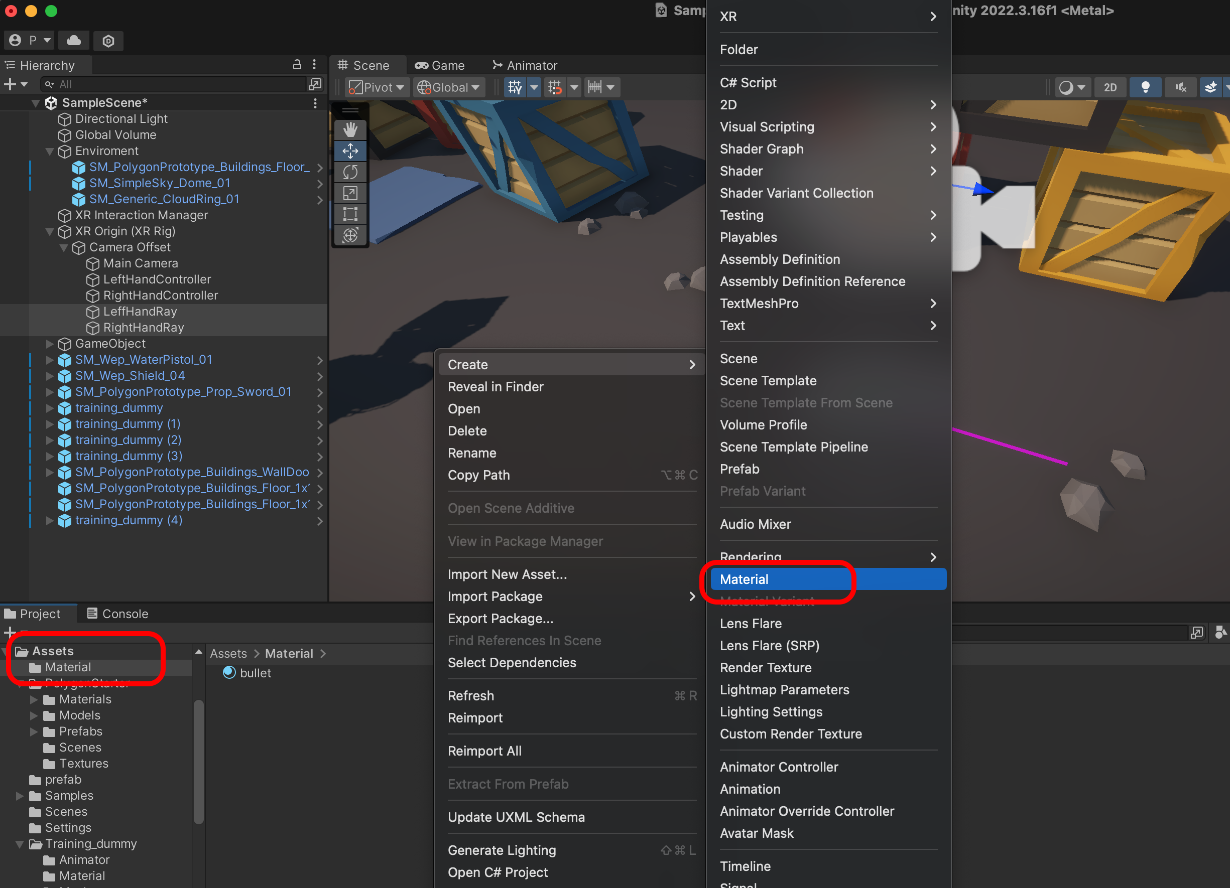Toggle 2D scene view mode
This screenshot has width=1230, height=888.
[x=1110, y=87]
